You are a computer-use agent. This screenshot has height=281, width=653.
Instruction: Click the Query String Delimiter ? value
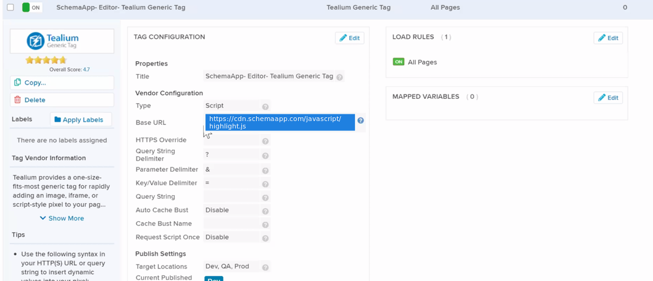231,154
